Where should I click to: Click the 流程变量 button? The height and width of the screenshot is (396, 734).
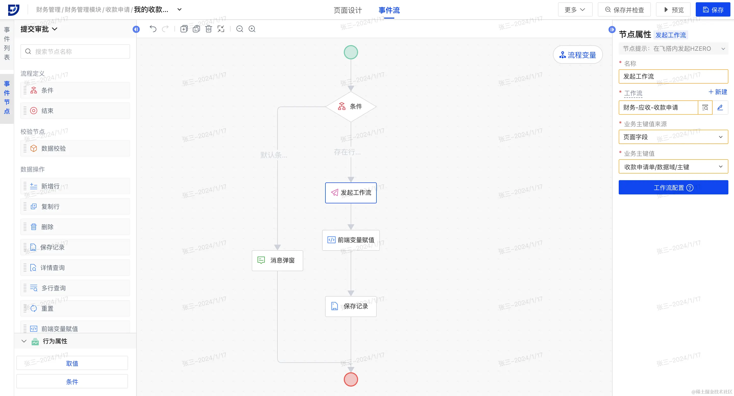(x=578, y=55)
